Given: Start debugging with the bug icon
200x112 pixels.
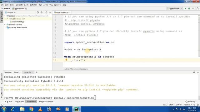Looking at the screenshot, I should [189, 8].
